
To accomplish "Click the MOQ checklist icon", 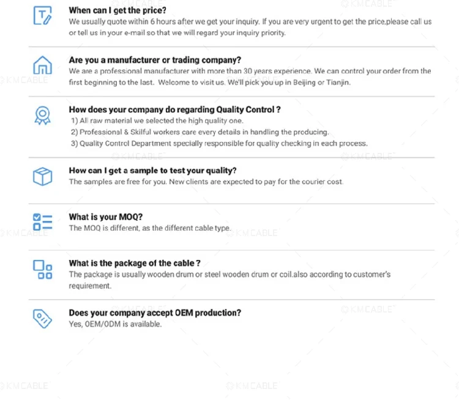I will [42, 222].
